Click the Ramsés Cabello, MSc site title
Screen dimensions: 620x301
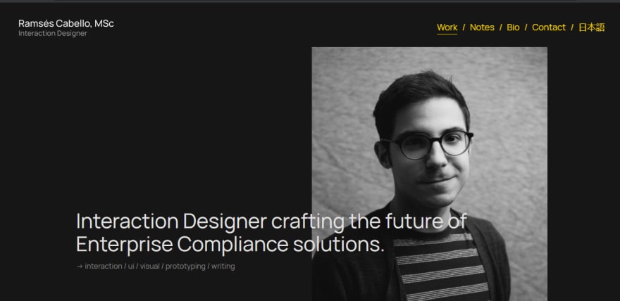click(66, 24)
